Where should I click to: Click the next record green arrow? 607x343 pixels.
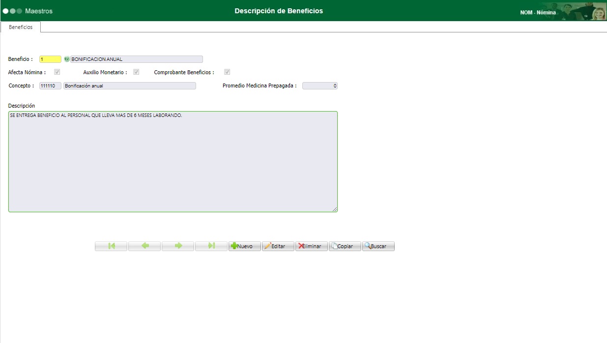[x=178, y=246]
